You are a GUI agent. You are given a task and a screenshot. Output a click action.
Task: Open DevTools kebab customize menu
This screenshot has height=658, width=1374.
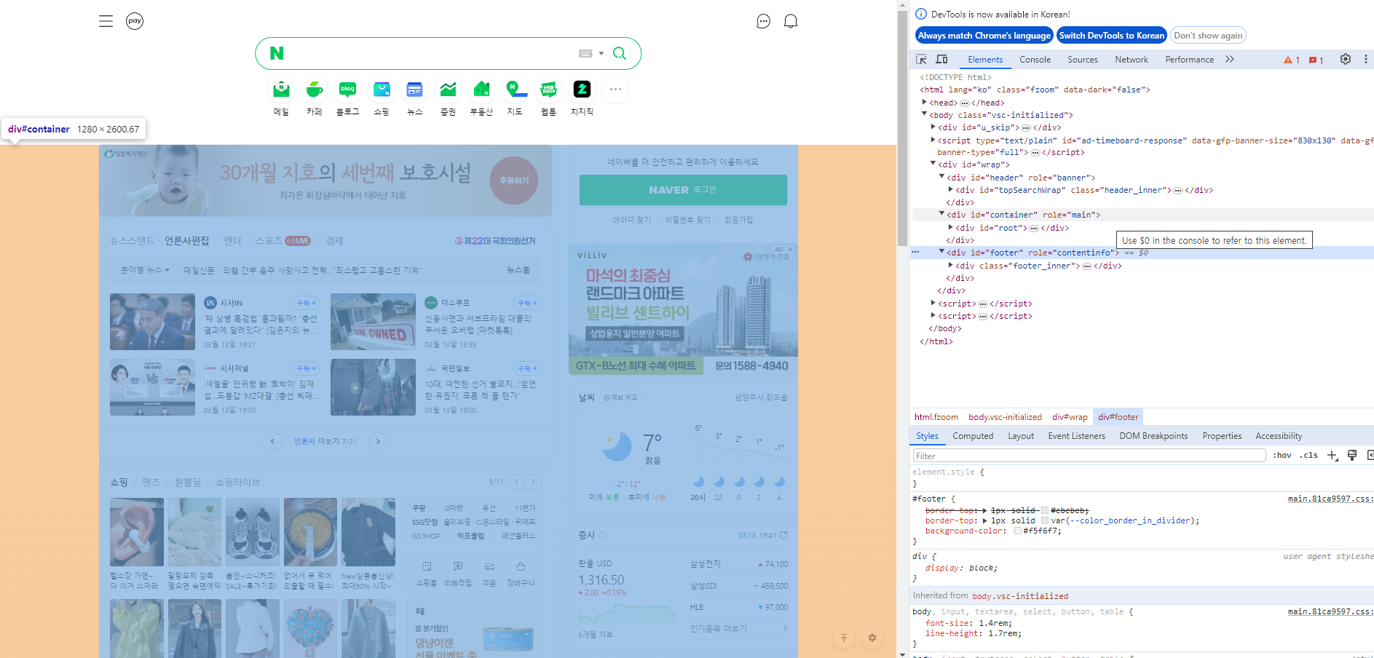[1365, 59]
